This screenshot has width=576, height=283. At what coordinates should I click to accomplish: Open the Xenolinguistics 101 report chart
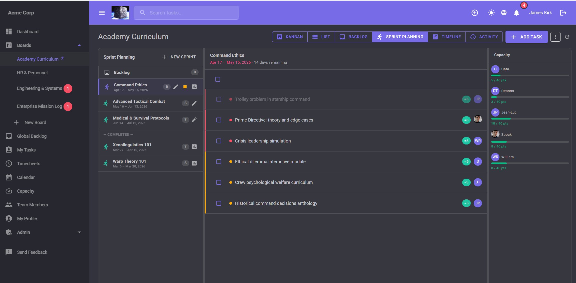[194, 147]
